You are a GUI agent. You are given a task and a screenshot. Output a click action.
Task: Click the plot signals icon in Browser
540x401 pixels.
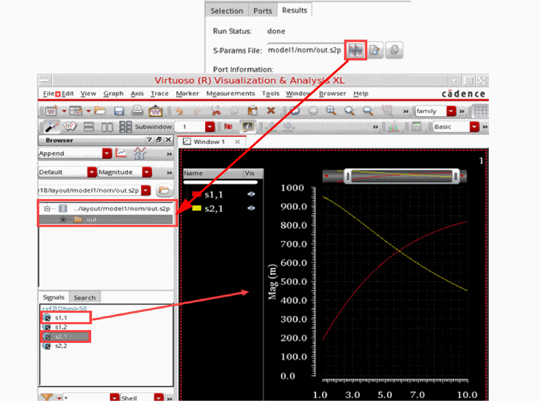(x=140, y=153)
